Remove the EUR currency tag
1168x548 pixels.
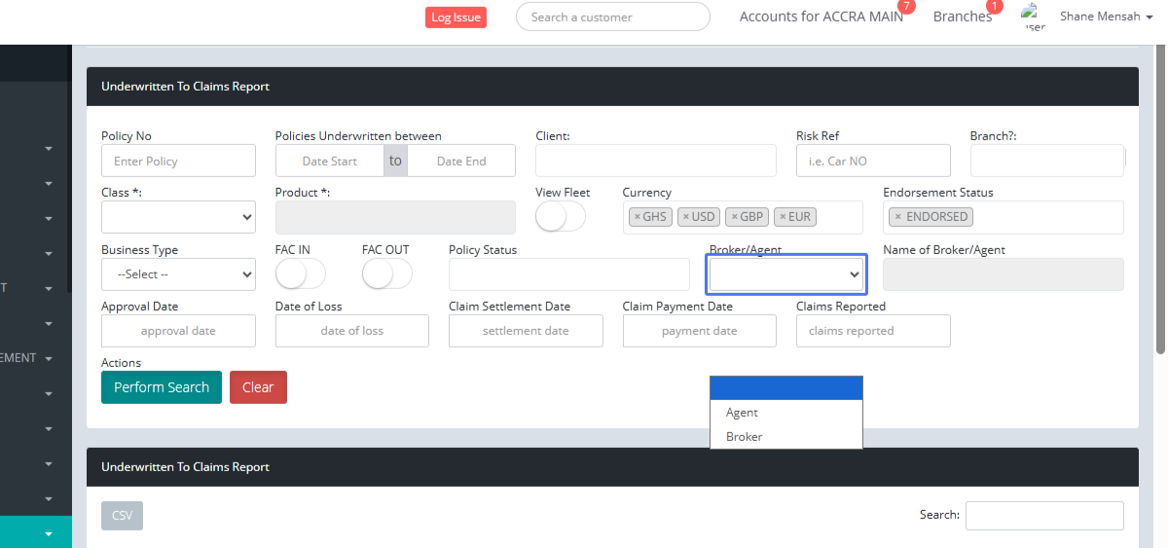click(782, 217)
